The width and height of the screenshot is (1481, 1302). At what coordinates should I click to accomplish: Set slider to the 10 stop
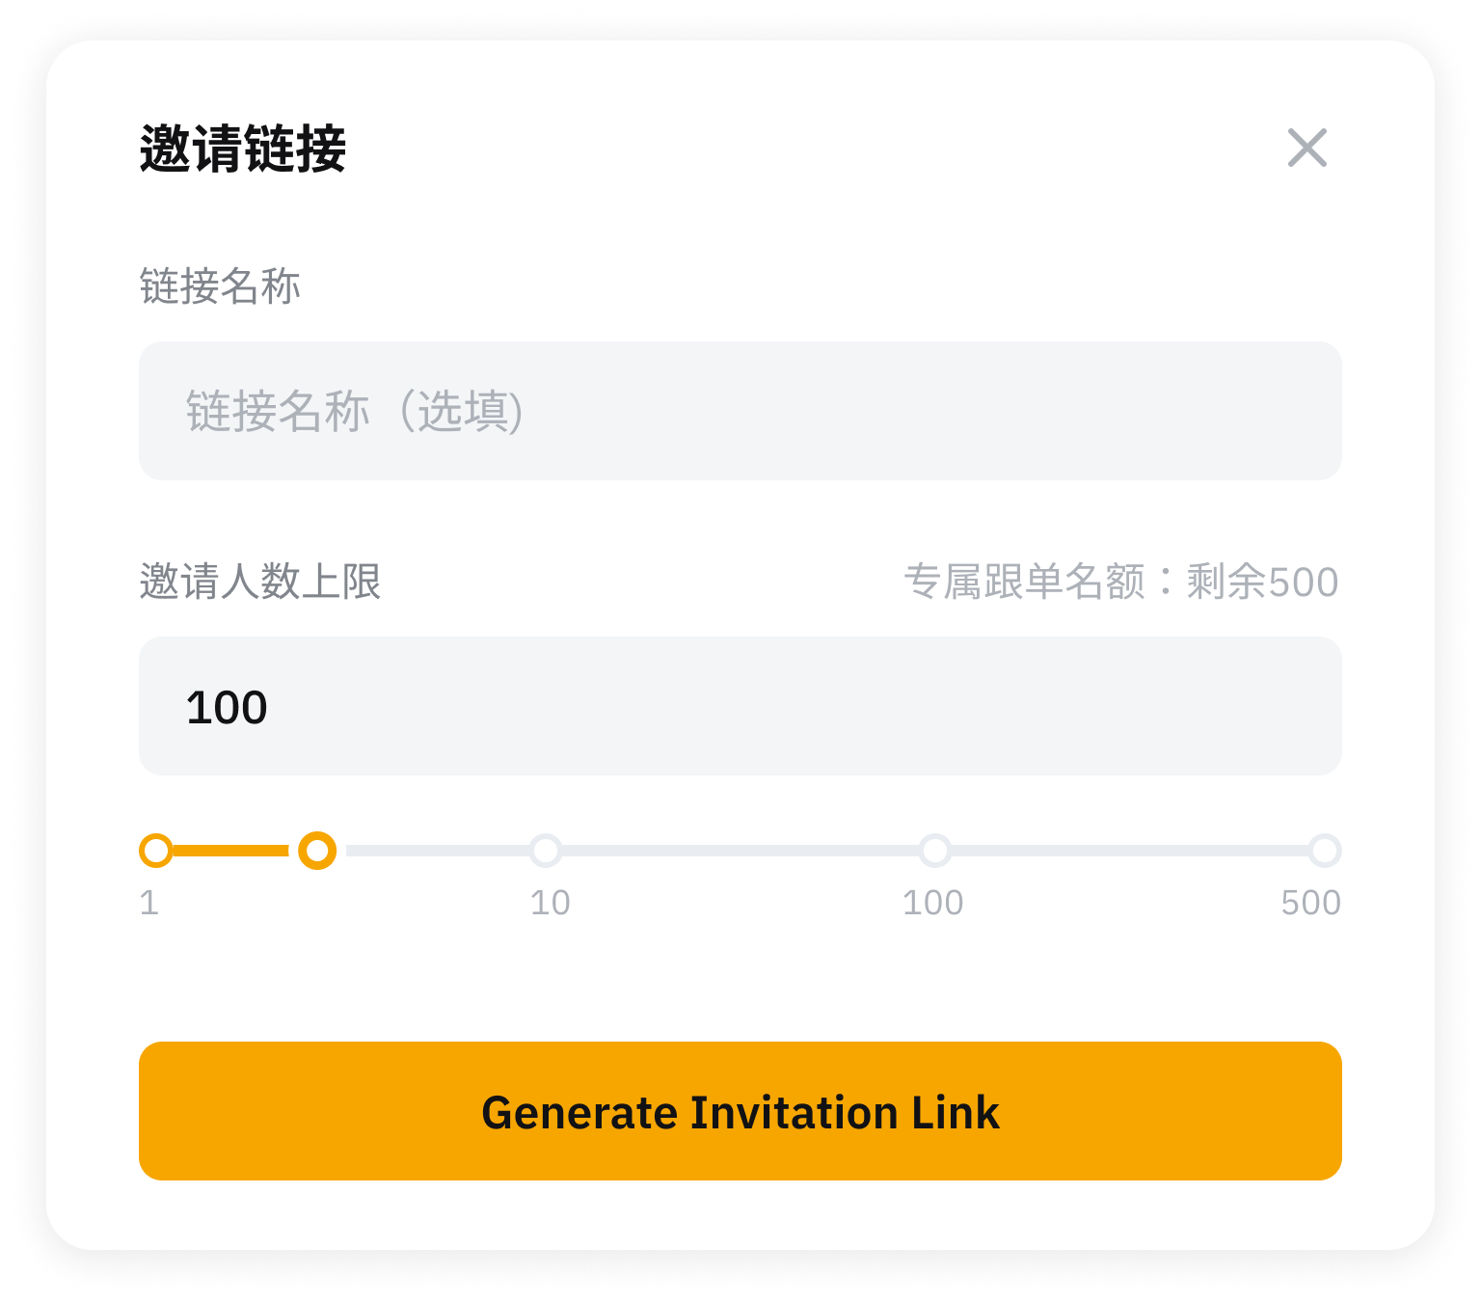(x=546, y=851)
